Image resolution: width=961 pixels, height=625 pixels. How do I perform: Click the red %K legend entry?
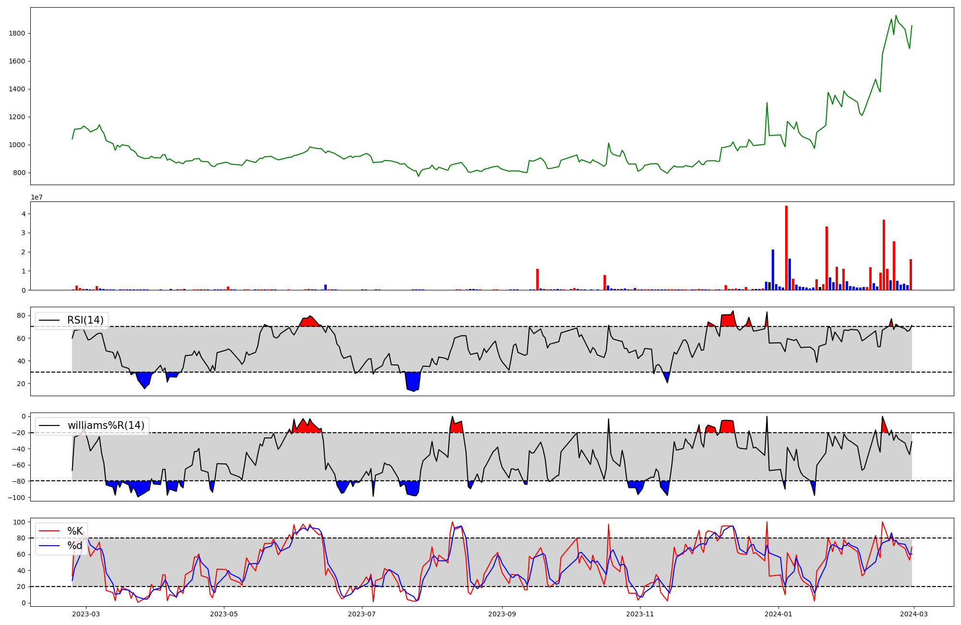pos(74,531)
